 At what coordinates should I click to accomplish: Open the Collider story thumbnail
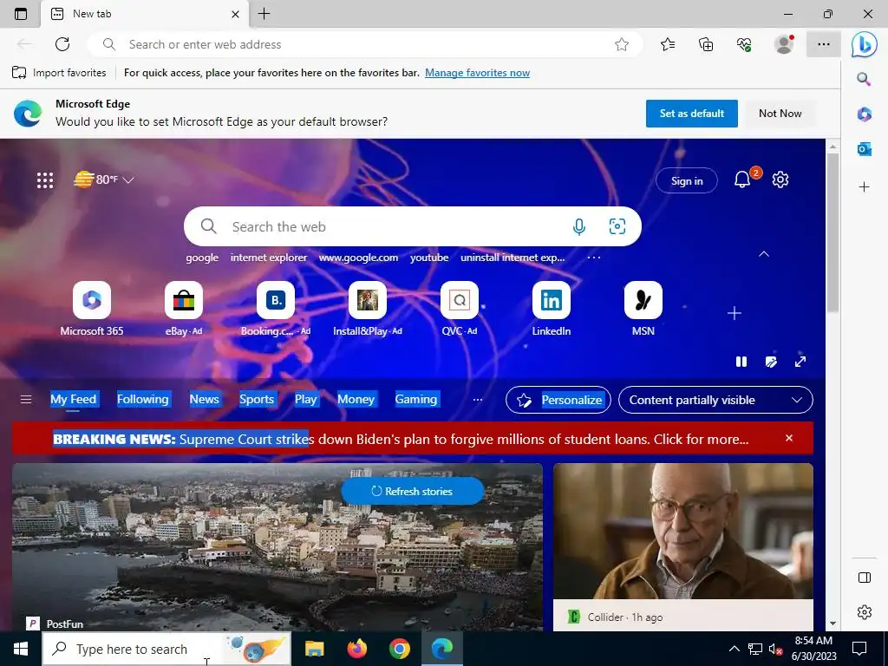pyautogui.click(x=683, y=531)
